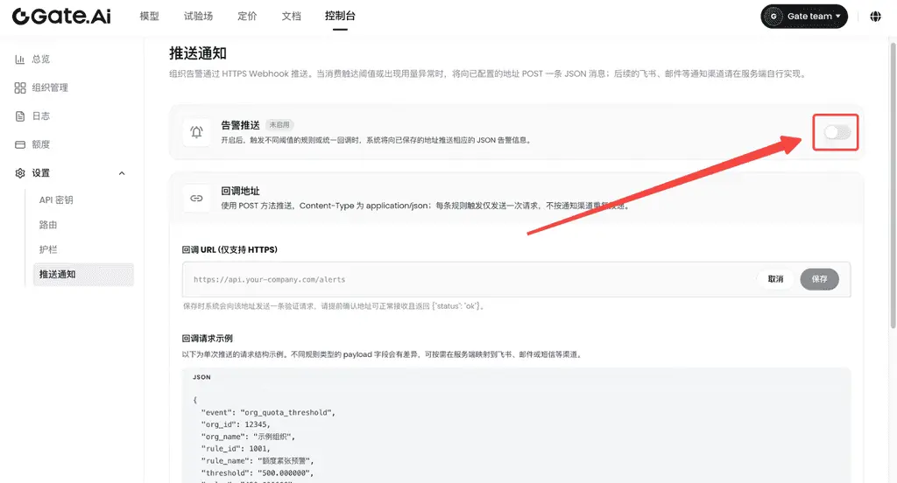Click the G avatar in team selector
This screenshot has width=897, height=483.
[773, 16]
